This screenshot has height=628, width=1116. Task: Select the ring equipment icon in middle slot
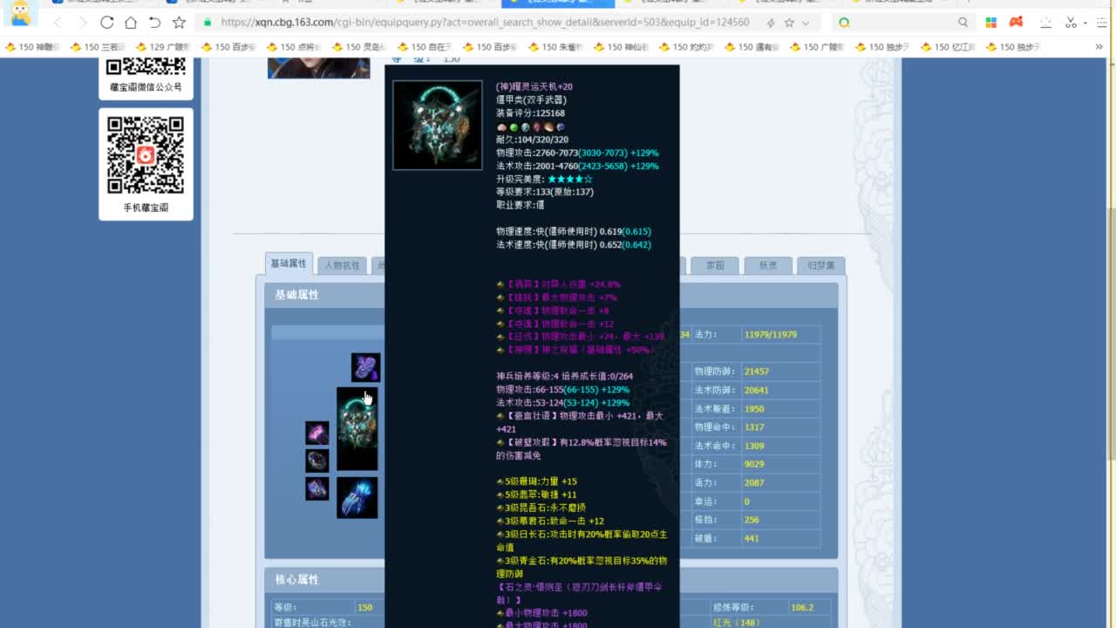pos(316,461)
